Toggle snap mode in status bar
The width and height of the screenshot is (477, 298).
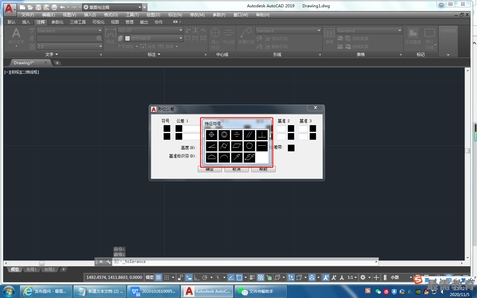pyautogui.click(x=167, y=277)
